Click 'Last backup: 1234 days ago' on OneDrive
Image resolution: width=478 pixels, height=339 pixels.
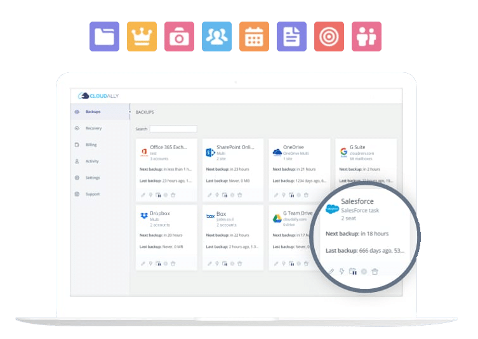point(300,181)
